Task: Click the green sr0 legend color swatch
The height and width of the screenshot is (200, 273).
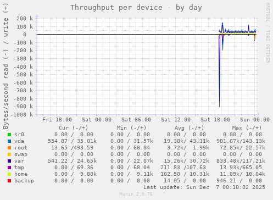Action: [x=9, y=135]
